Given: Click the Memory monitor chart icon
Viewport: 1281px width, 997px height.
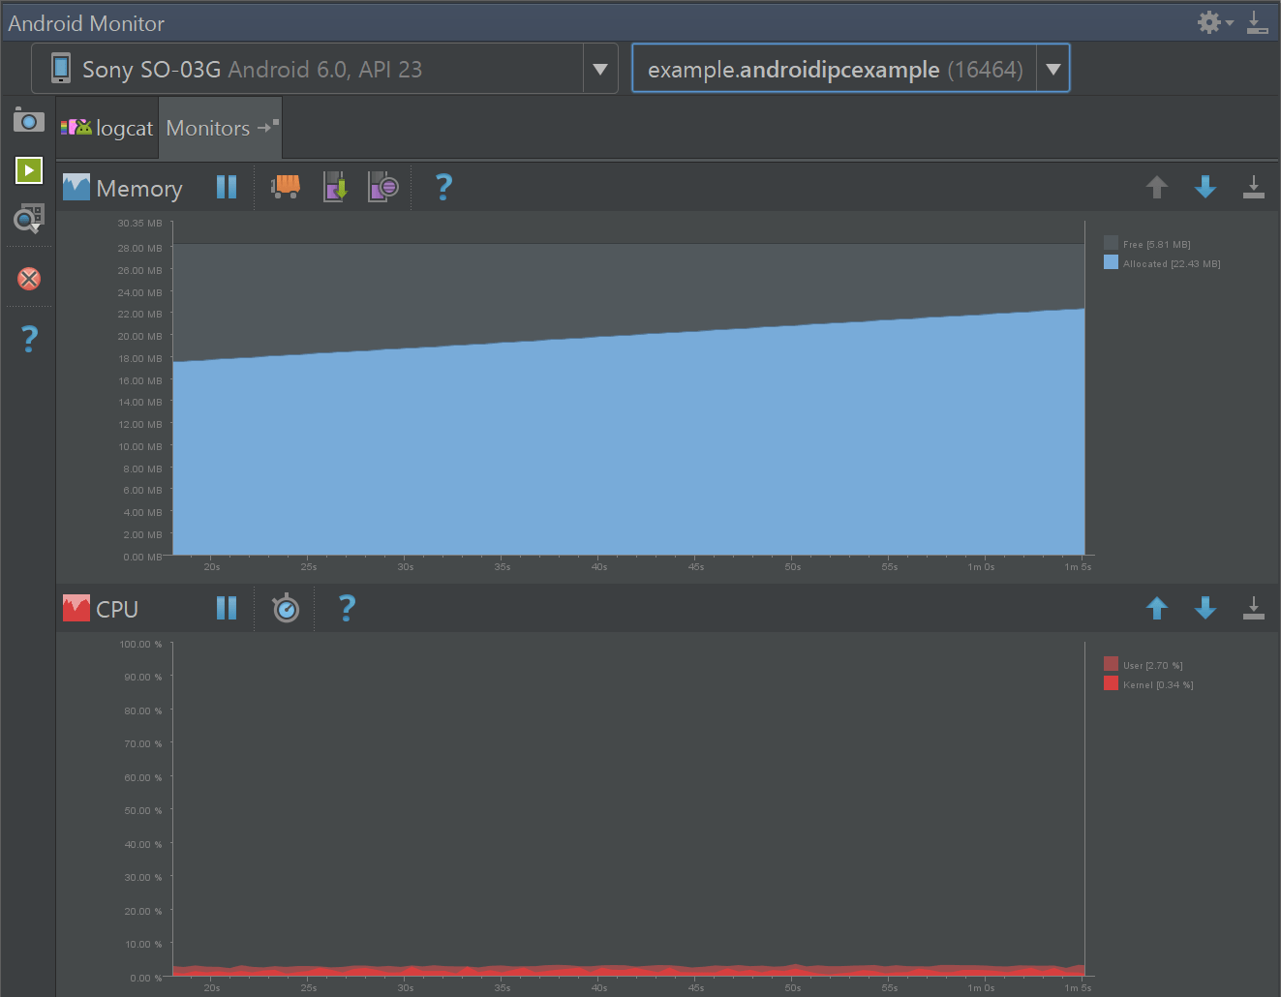Looking at the screenshot, I should (x=76, y=187).
